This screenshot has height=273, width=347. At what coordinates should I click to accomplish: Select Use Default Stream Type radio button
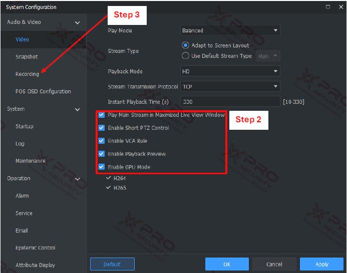click(x=185, y=55)
